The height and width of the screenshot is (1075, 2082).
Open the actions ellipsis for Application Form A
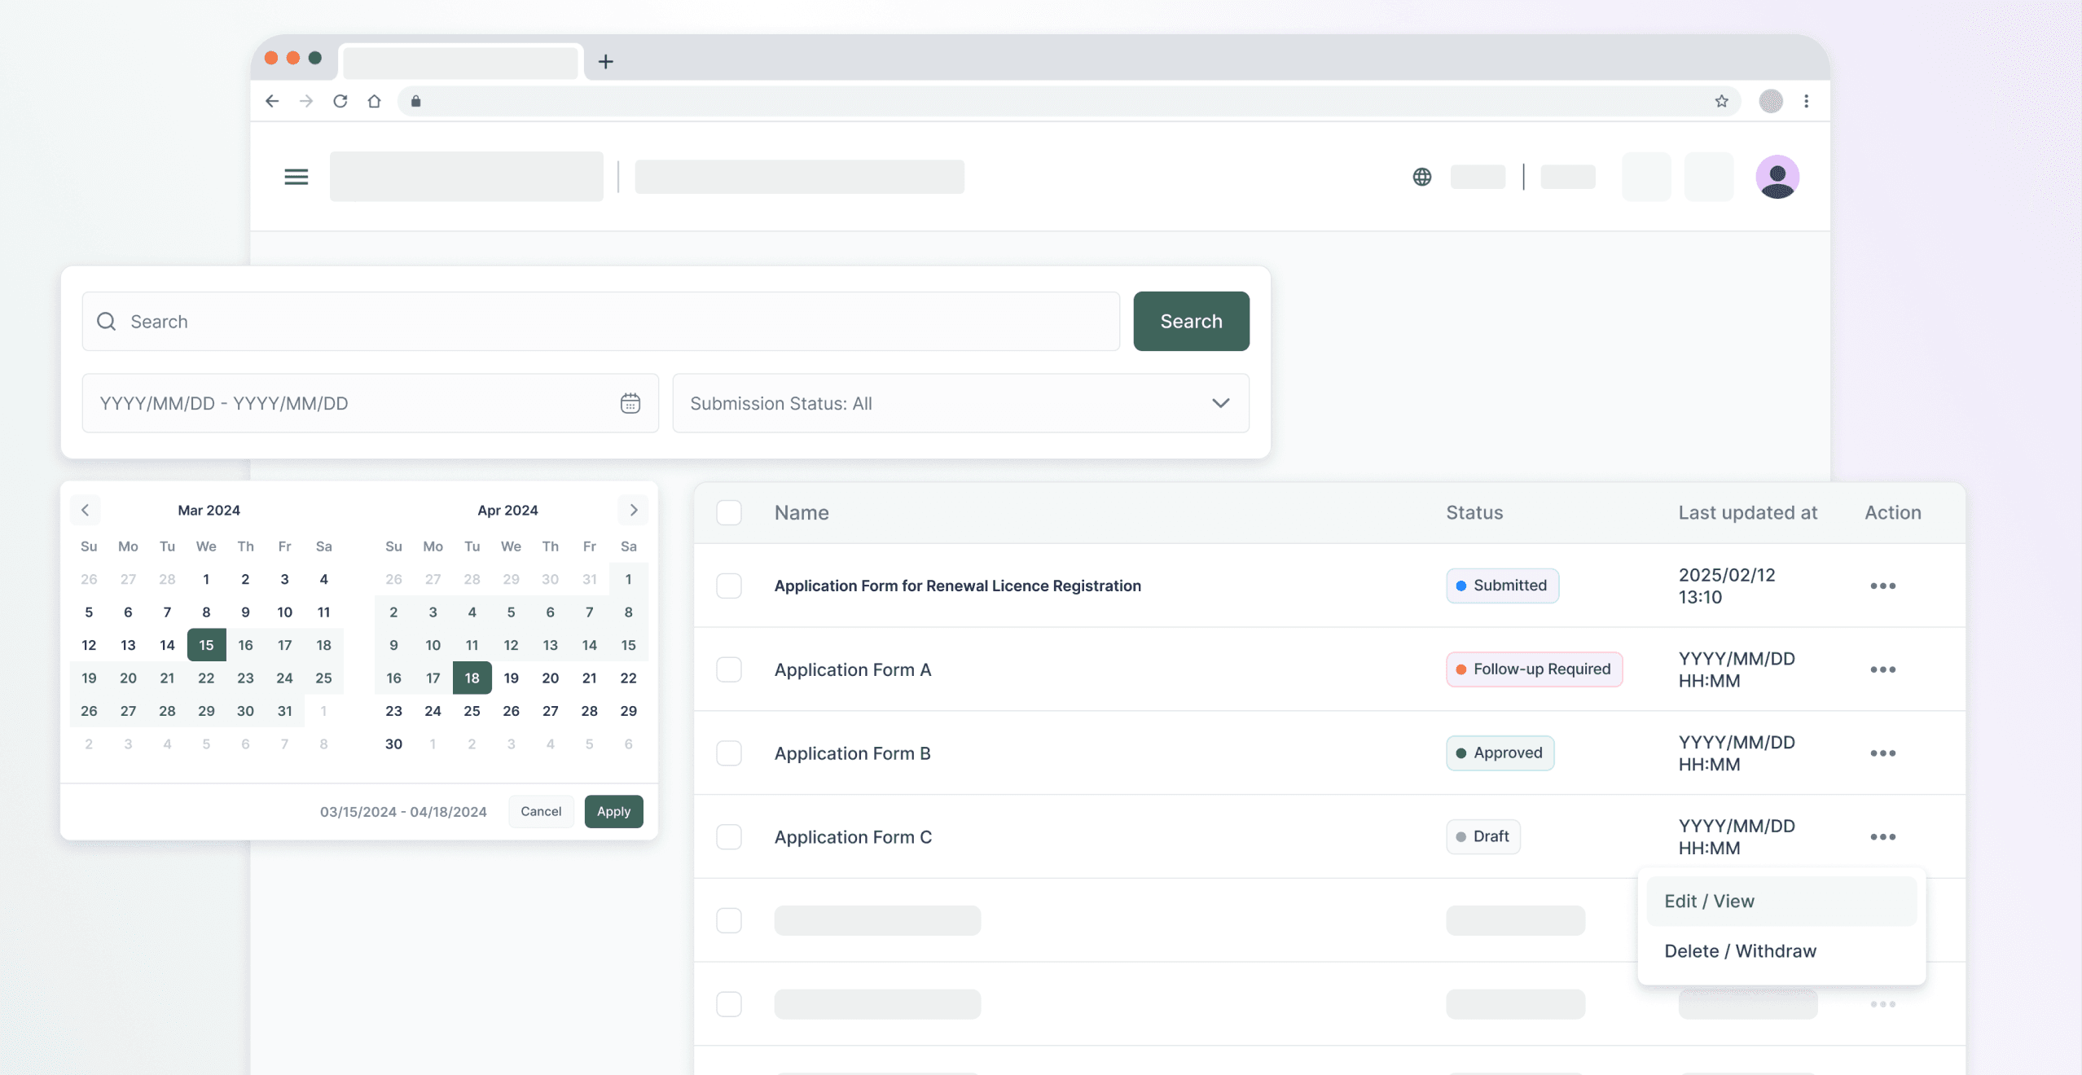[1882, 669]
